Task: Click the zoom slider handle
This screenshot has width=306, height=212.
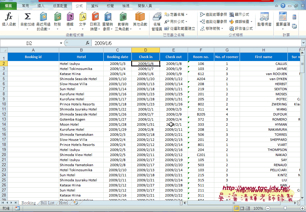Action: click(285, 208)
